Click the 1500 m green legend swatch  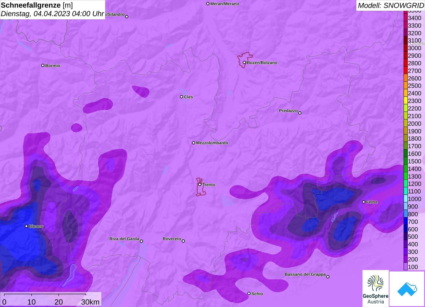(x=406, y=161)
